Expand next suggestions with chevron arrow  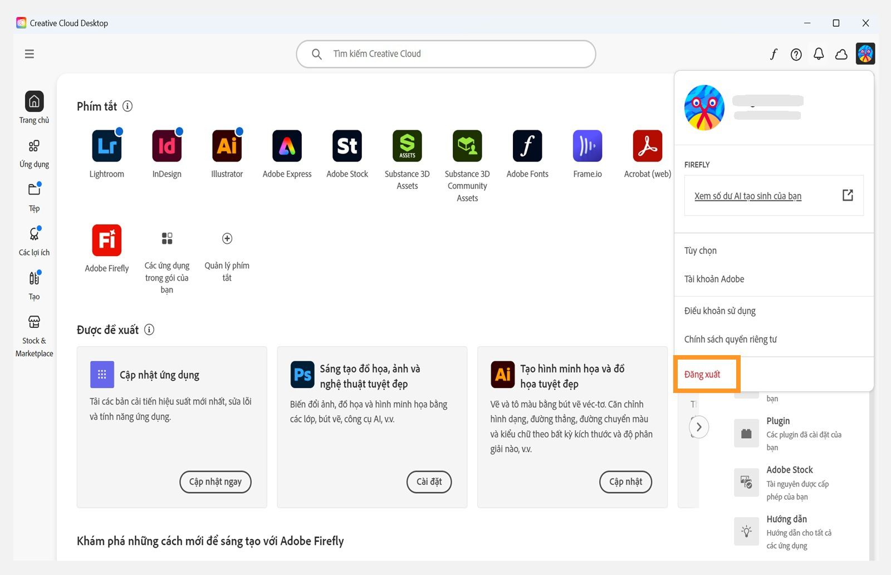click(x=699, y=427)
